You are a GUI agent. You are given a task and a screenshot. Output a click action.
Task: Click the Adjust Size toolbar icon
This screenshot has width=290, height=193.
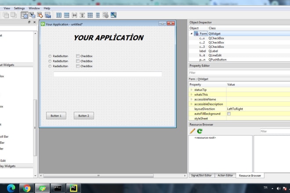point(113,15)
